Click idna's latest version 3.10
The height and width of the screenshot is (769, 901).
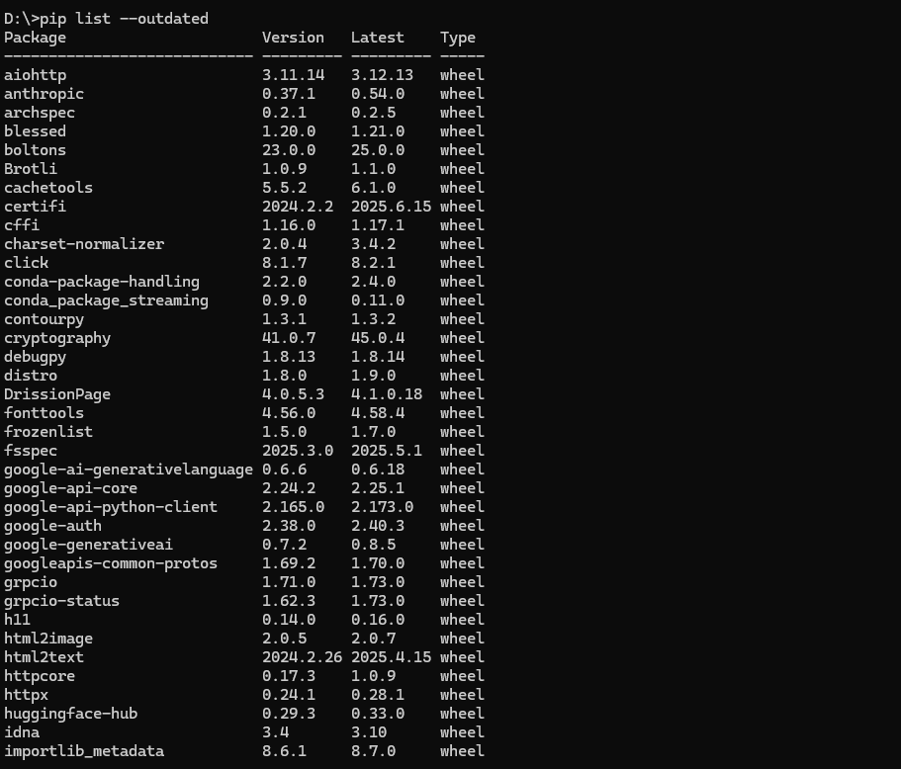click(369, 732)
